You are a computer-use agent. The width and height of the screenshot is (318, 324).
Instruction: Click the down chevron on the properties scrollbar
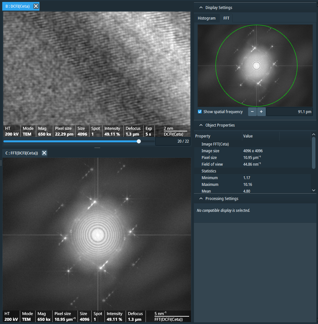click(x=314, y=190)
